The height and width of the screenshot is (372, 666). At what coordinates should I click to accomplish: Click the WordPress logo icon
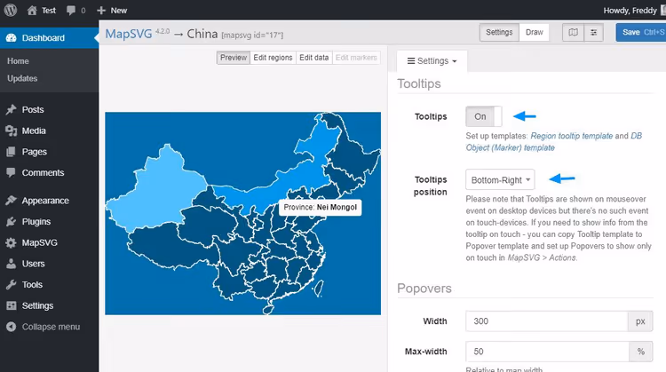pyautogui.click(x=11, y=10)
